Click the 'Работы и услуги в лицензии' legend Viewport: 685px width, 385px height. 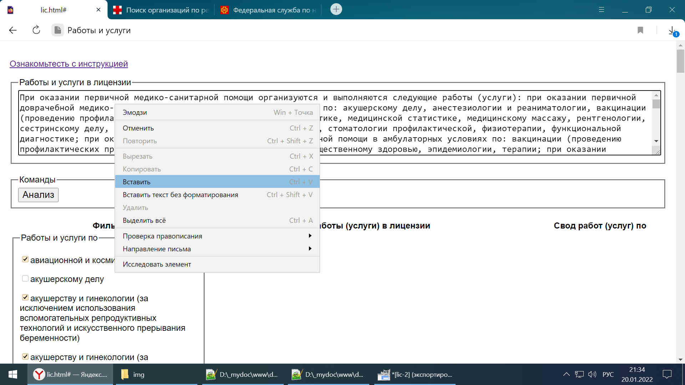(x=75, y=82)
